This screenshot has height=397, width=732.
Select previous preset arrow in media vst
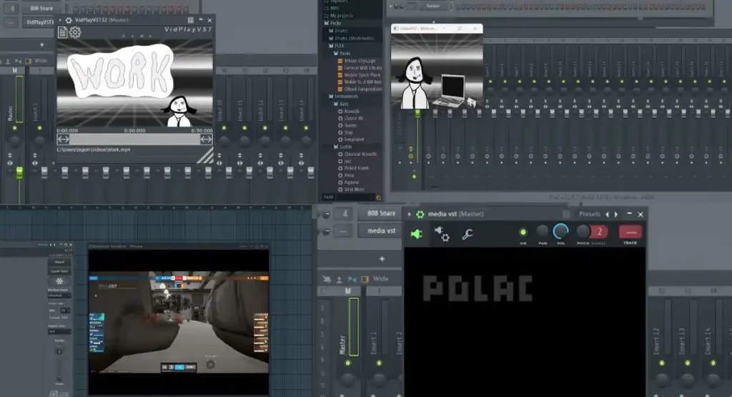click(608, 214)
